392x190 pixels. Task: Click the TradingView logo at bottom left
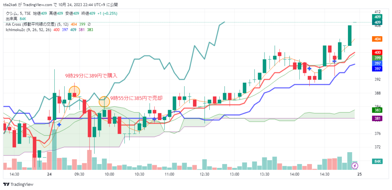(18, 185)
